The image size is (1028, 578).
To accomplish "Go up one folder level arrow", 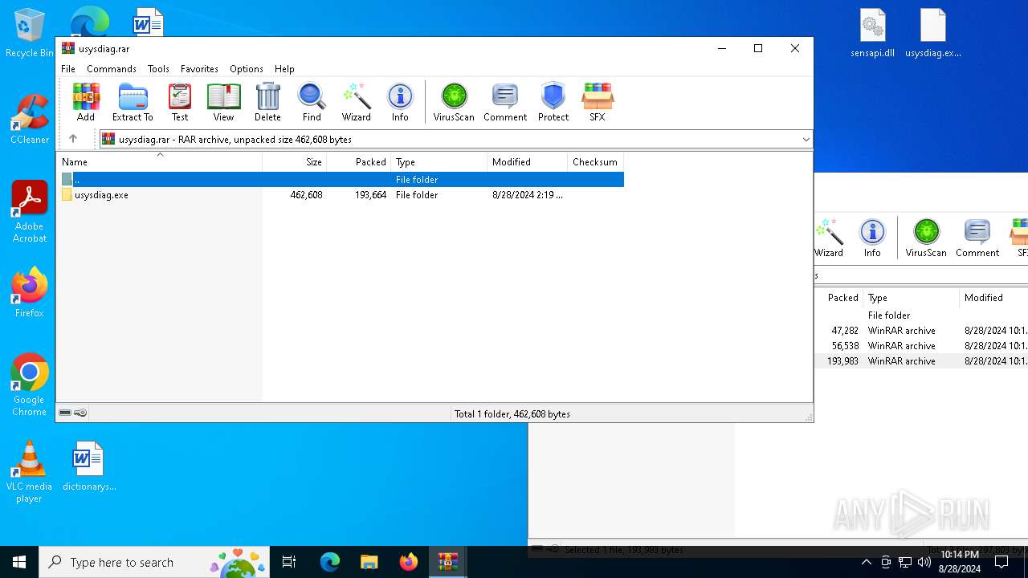I will (x=73, y=139).
